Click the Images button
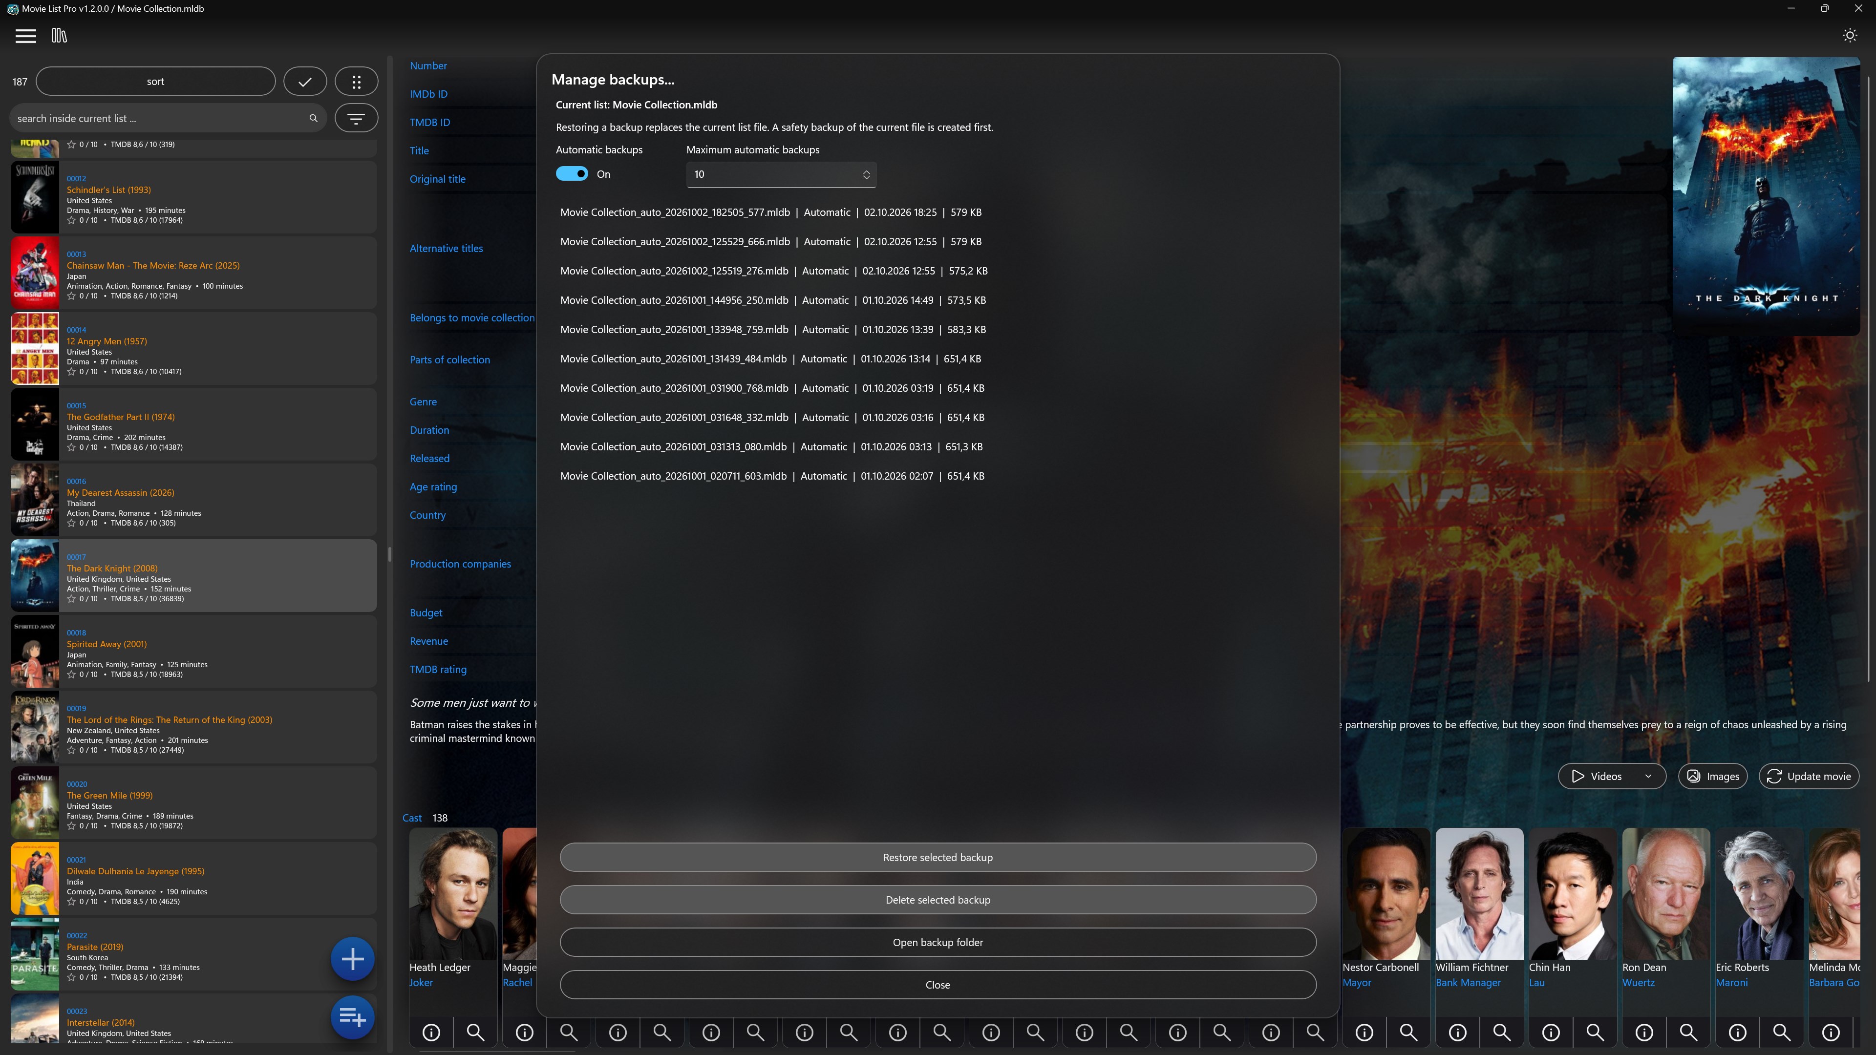This screenshot has height=1055, width=1876. 1713,776
